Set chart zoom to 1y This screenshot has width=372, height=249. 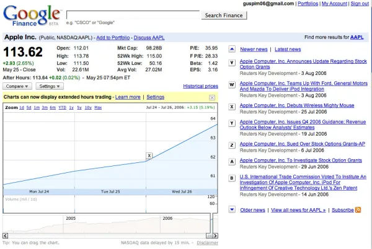click(71, 108)
